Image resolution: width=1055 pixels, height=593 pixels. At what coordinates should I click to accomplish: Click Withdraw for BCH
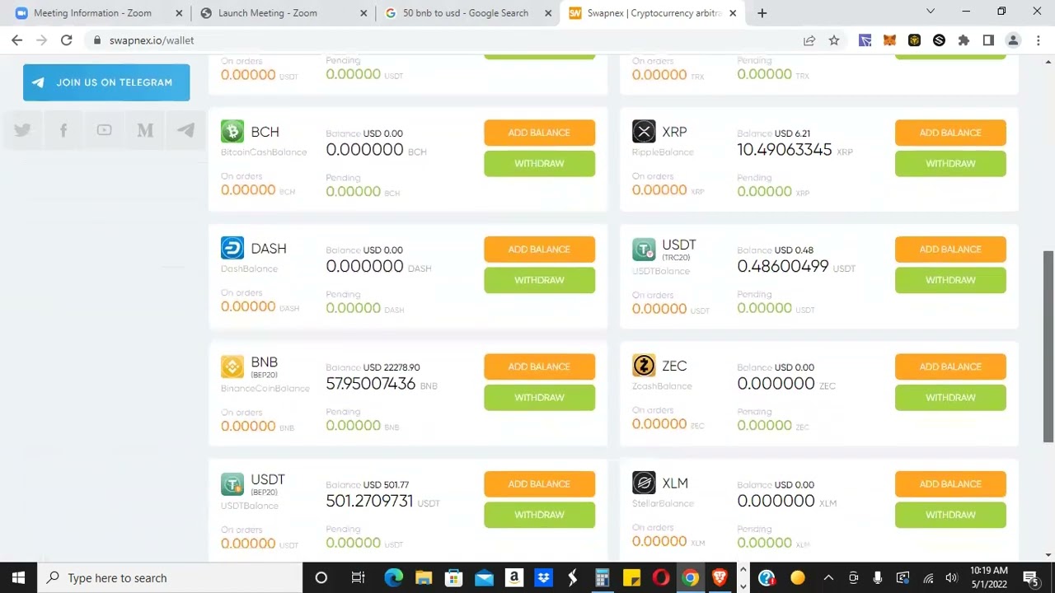(539, 163)
